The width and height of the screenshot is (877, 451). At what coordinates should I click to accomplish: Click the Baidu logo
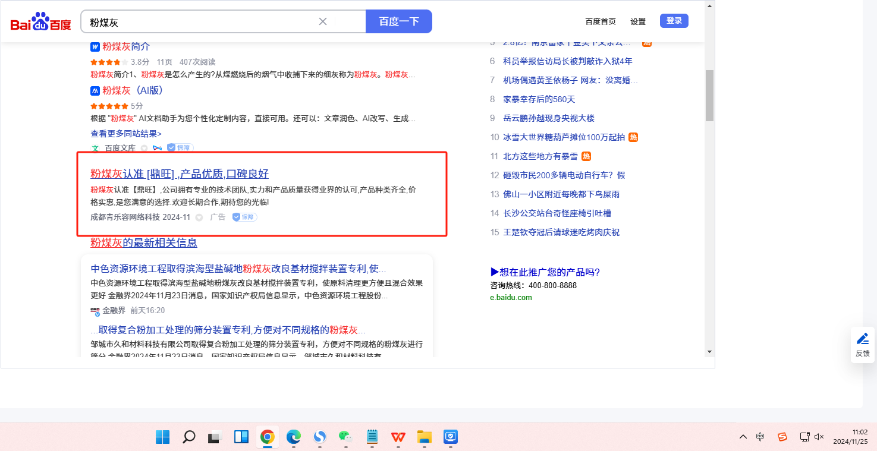pos(40,22)
